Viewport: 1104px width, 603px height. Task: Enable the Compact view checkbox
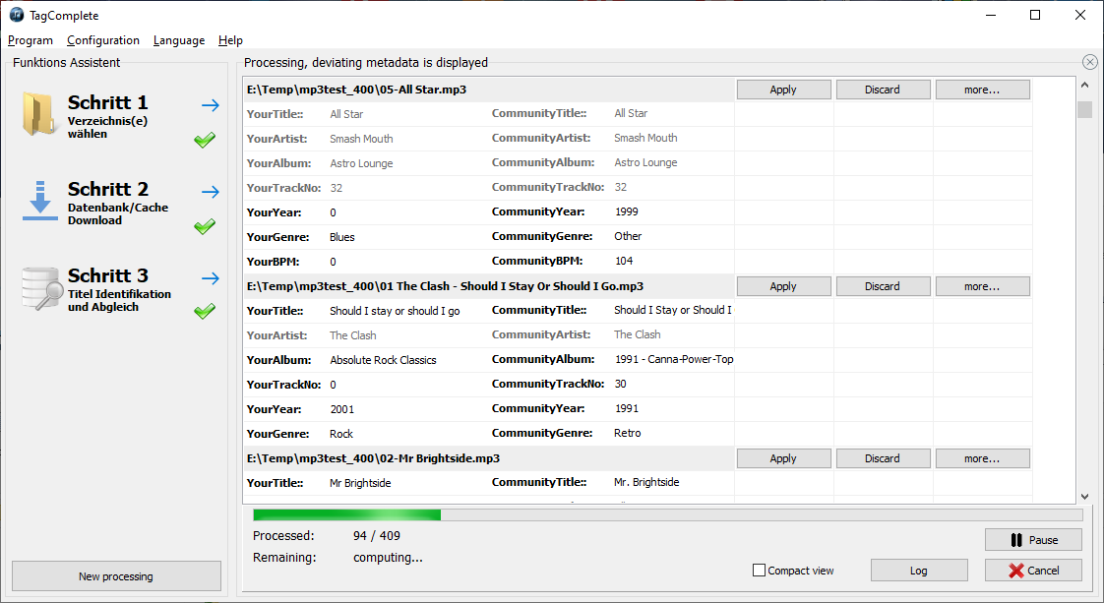(759, 571)
